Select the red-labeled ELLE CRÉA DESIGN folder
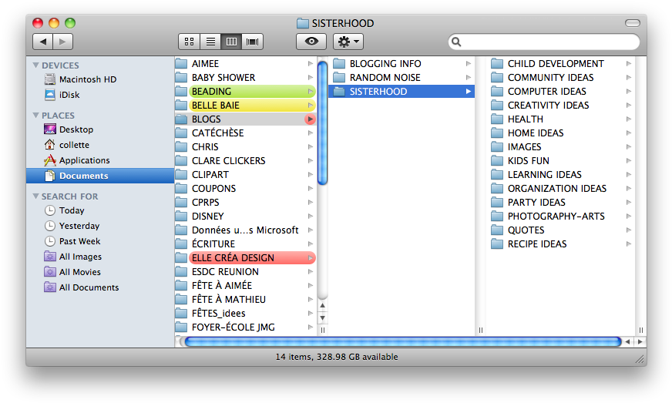The width and height of the screenshot is (672, 403). [233, 257]
